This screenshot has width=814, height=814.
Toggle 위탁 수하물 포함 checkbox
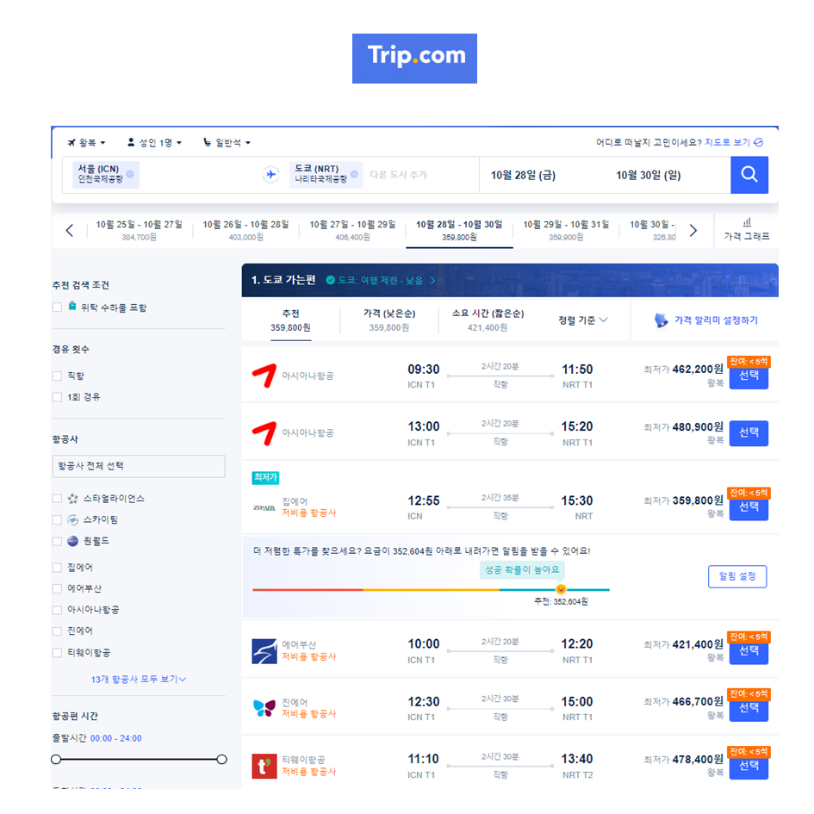(x=57, y=308)
